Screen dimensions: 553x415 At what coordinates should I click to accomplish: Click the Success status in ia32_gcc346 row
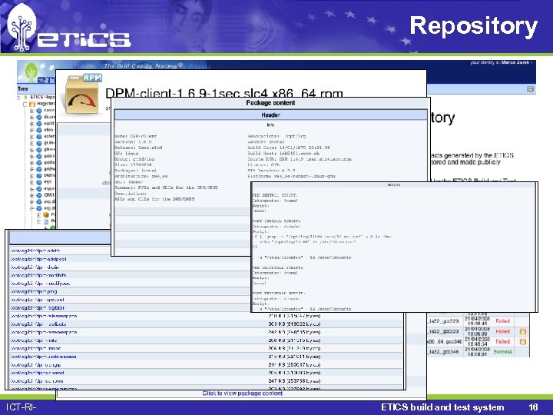click(502, 352)
